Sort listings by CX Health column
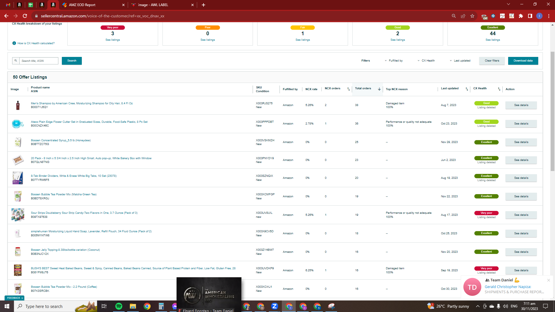Screen dimensions: 555x312 (499, 89)
